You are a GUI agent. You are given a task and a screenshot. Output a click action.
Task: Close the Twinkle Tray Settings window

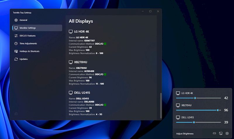(x=158, y=11)
